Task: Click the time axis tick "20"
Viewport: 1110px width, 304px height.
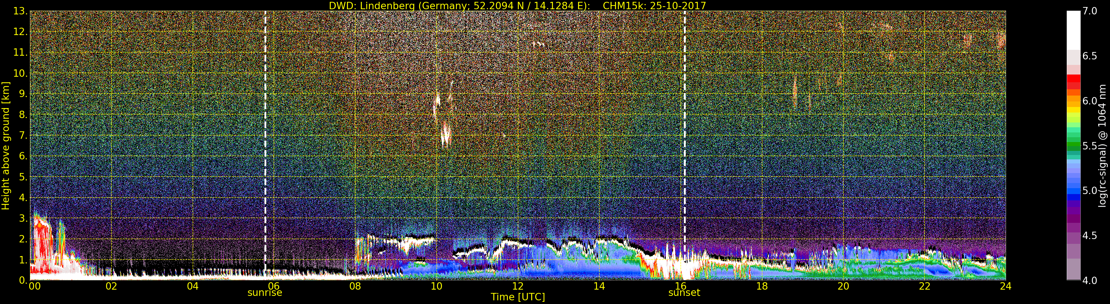Action: tap(843, 286)
